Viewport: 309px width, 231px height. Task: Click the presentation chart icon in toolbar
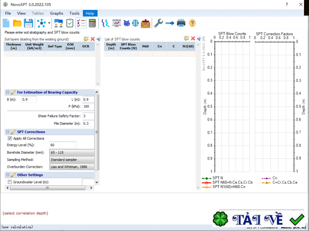tap(116, 23)
